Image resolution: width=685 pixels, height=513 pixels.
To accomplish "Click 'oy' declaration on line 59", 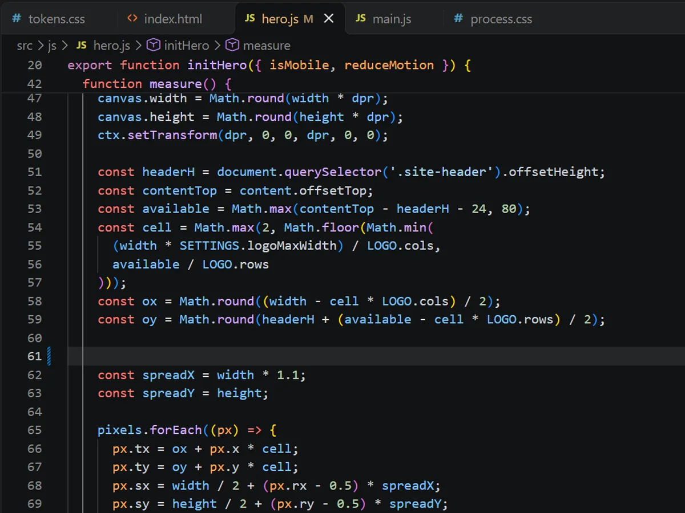I will click(150, 320).
